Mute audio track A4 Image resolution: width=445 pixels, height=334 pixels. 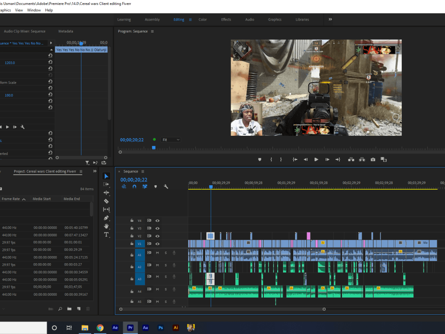157,289
